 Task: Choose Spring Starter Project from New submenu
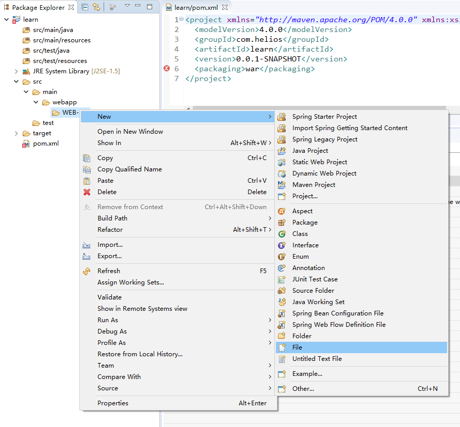click(x=362, y=117)
